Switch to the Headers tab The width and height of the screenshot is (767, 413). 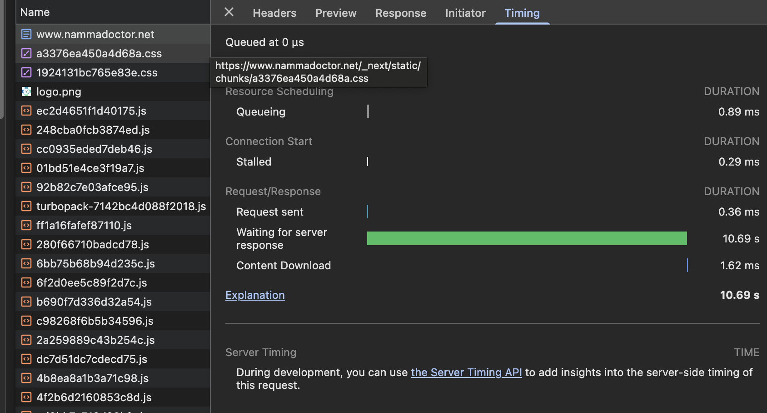(x=274, y=13)
